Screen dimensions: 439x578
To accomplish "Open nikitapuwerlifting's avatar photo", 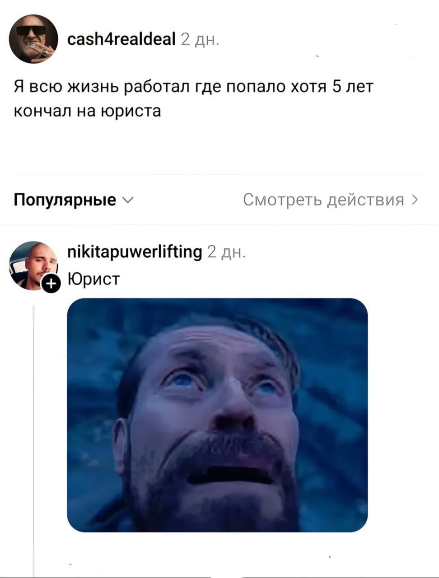I will click(x=33, y=266).
